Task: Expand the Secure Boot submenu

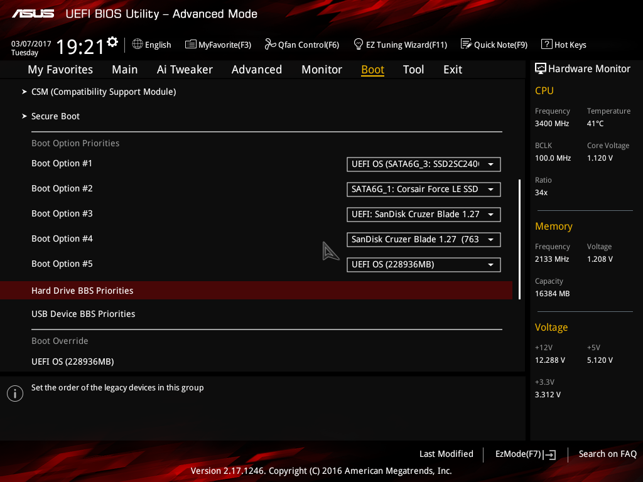Action: (55, 116)
